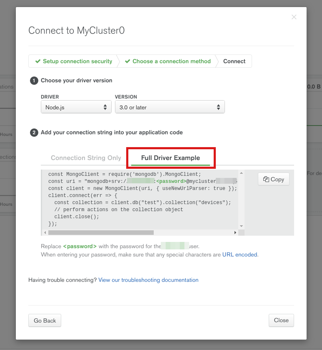322x350 pixels.
Task: Click the horizontal scrollbar thumb under code
Action: pos(101,232)
